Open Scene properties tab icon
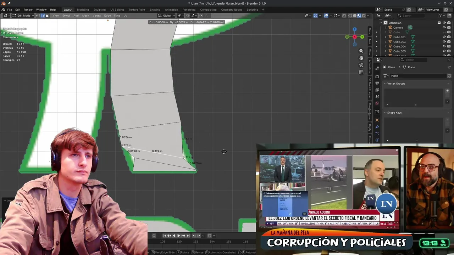Viewport: 454px width, 255px height. coord(377,96)
